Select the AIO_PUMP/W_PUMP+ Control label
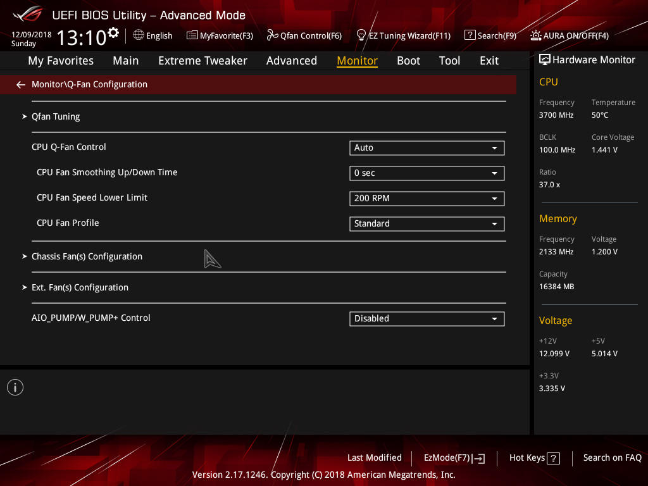This screenshot has height=486, width=648. [x=91, y=318]
